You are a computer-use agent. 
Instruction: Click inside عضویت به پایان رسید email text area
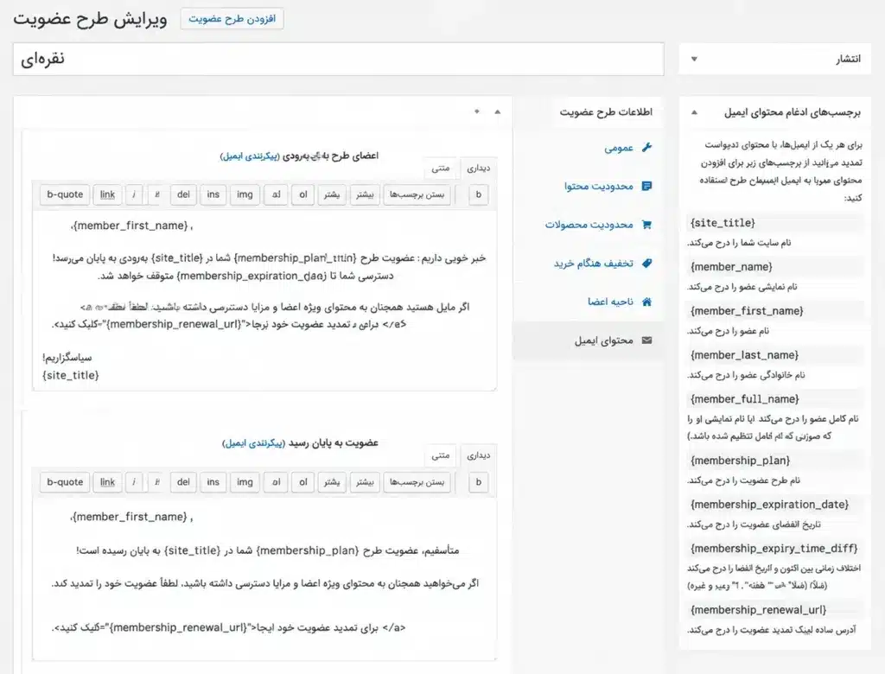[264, 579]
